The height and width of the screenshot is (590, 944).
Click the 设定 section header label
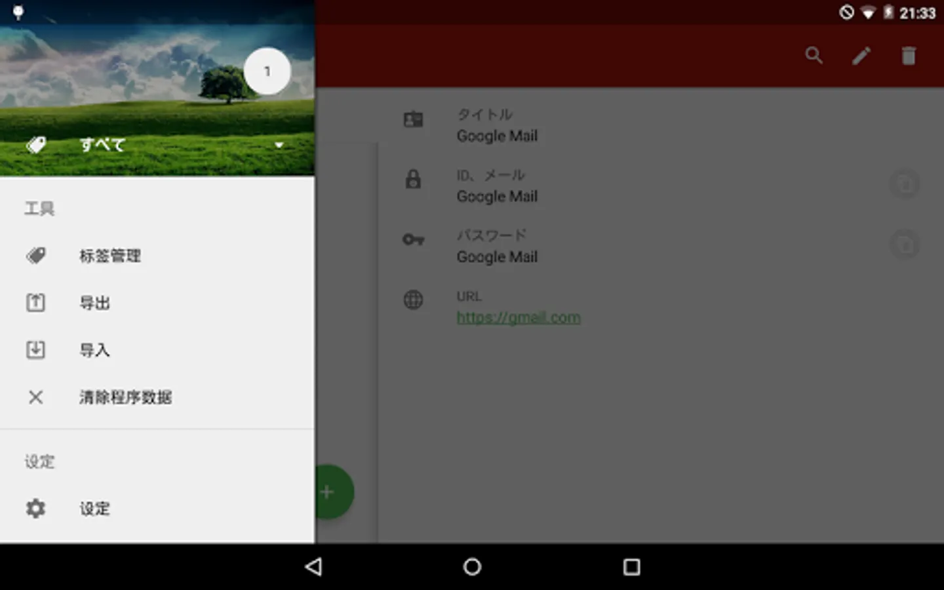39,462
